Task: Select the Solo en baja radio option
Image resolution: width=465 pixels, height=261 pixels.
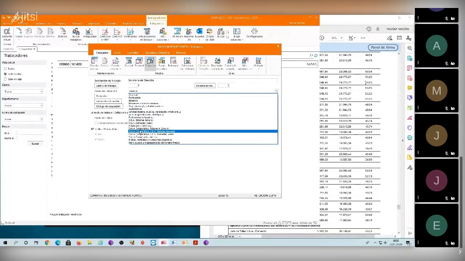Action: pos(5,79)
